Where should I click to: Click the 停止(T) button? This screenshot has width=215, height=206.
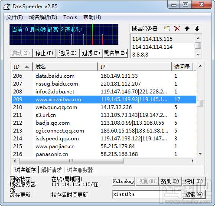(45, 53)
